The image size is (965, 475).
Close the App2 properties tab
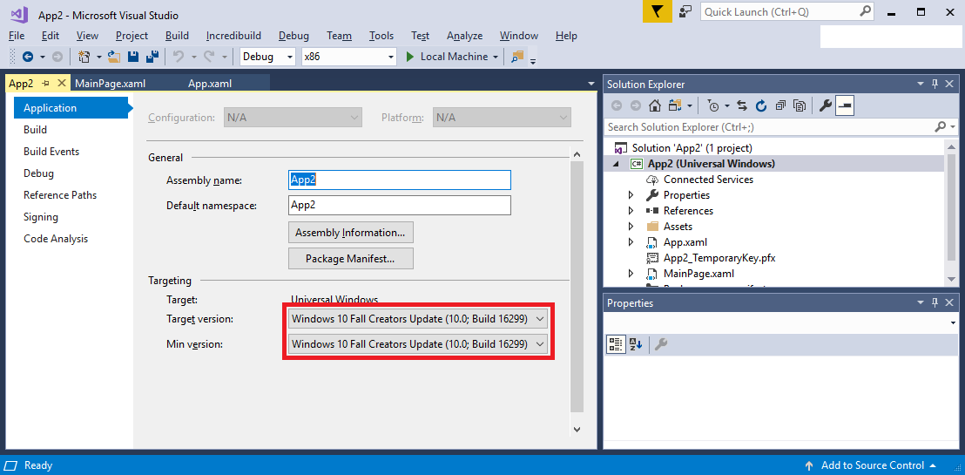click(61, 83)
